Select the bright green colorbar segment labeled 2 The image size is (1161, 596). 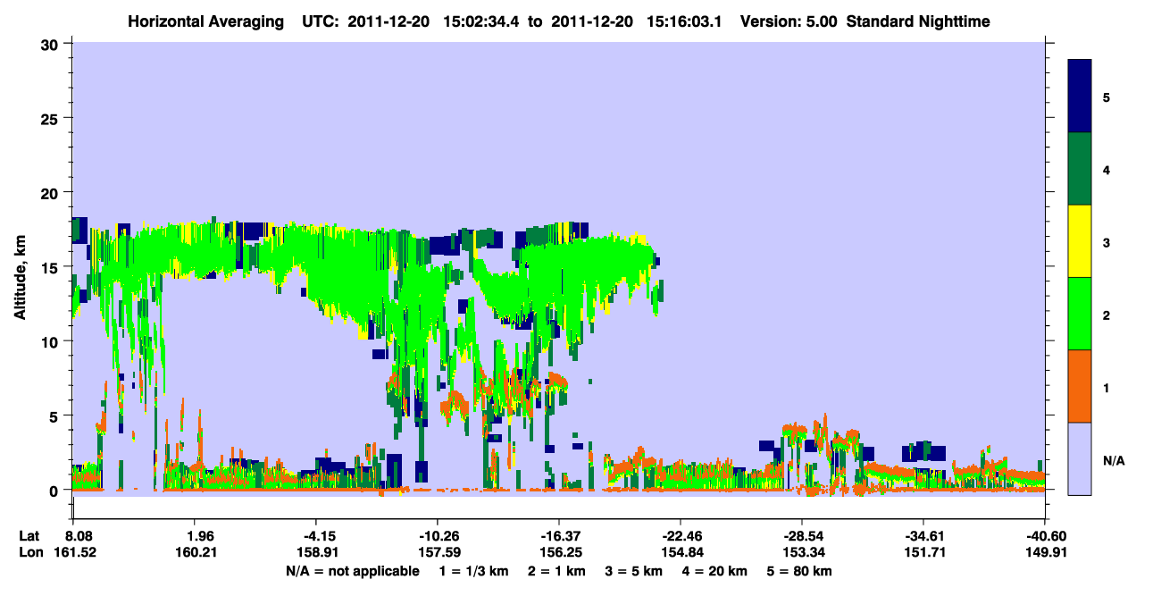1080,314
